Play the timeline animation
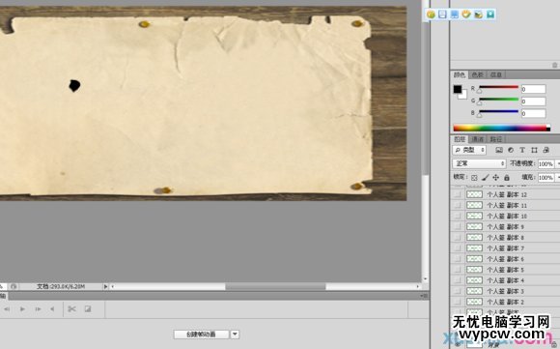560x349 pixels. coord(22,309)
